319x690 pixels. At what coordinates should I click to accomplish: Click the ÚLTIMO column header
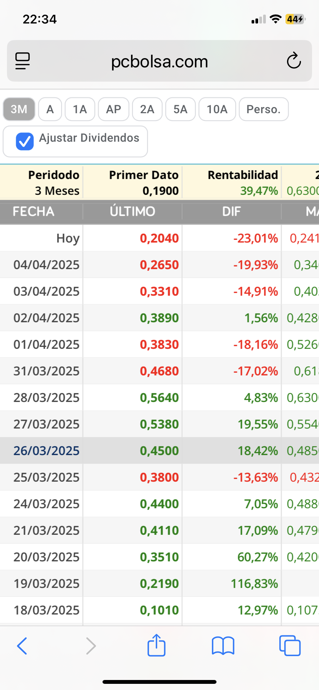pos(132,211)
